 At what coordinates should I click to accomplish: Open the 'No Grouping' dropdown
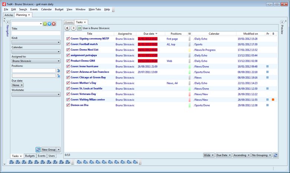pyautogui.click(x=261, y=155)
